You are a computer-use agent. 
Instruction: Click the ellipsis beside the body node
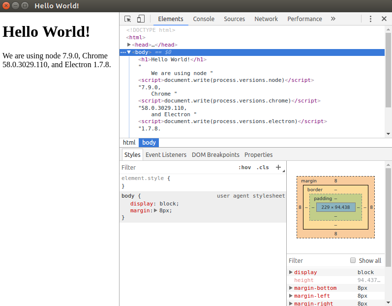coord(123,52)
